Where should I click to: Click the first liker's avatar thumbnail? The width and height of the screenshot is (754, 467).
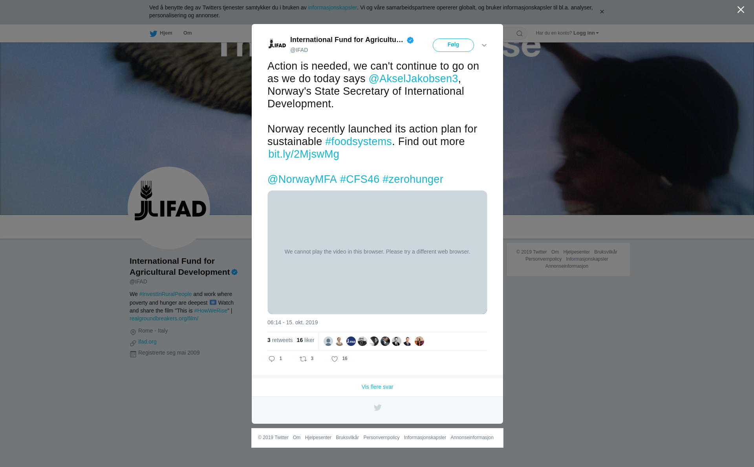pyautogui.click(x=328, y=341)
